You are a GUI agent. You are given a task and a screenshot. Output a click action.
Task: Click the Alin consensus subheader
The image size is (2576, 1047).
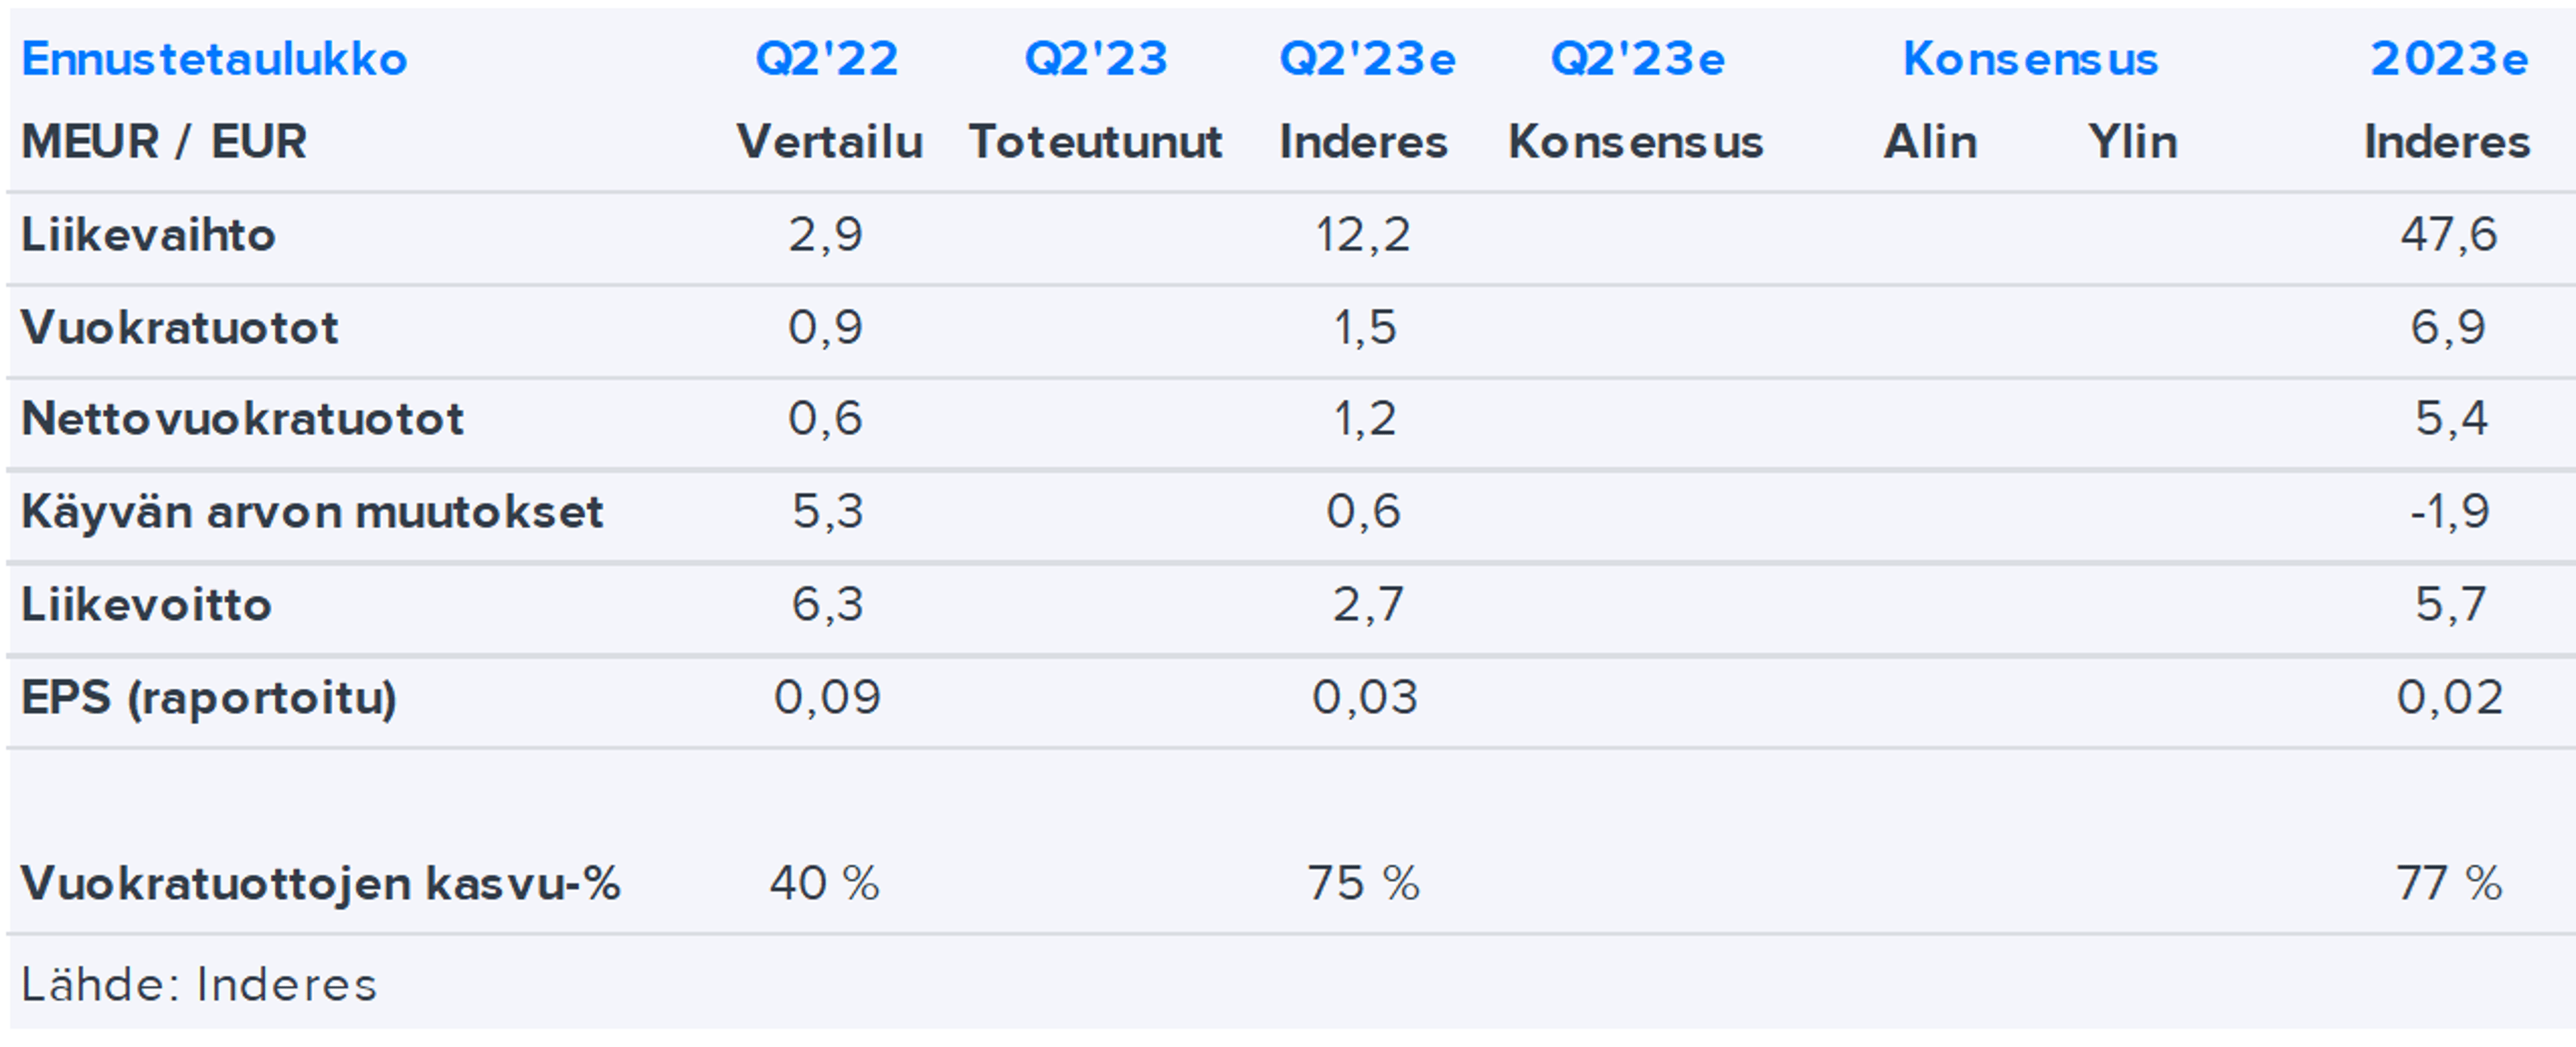(x=1930, y=142)
